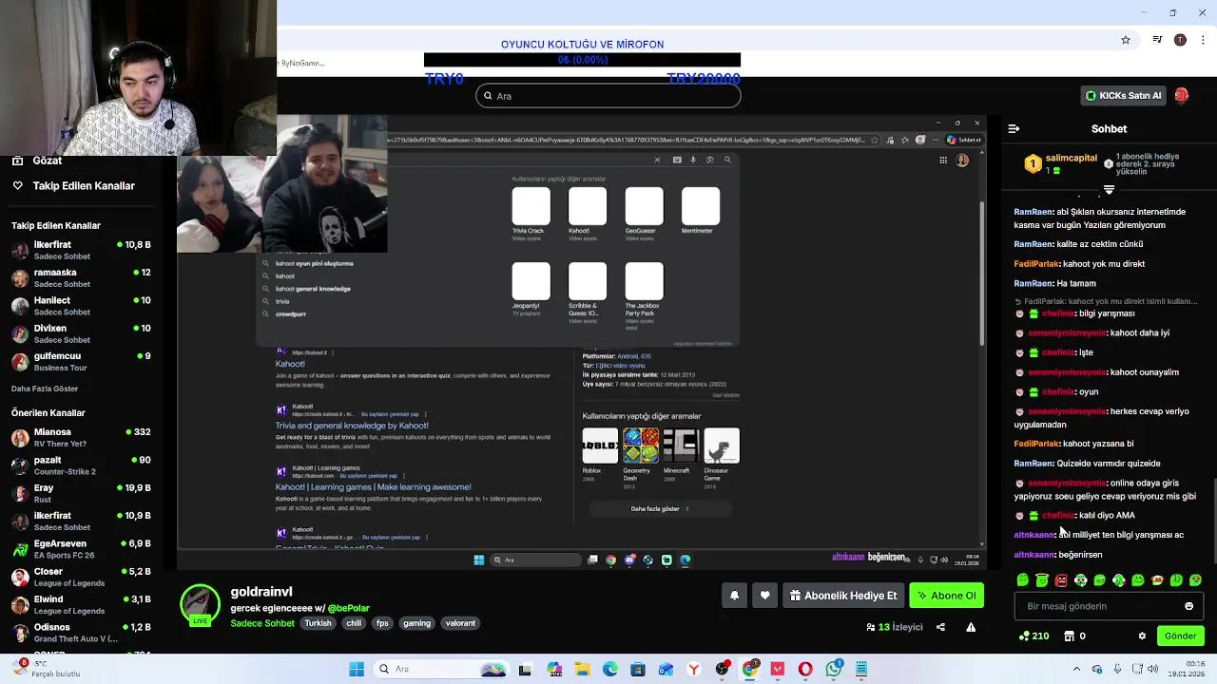1217x684 pixels.
Task: Open Opera browser from the taskbar
Action: point(805,670)
